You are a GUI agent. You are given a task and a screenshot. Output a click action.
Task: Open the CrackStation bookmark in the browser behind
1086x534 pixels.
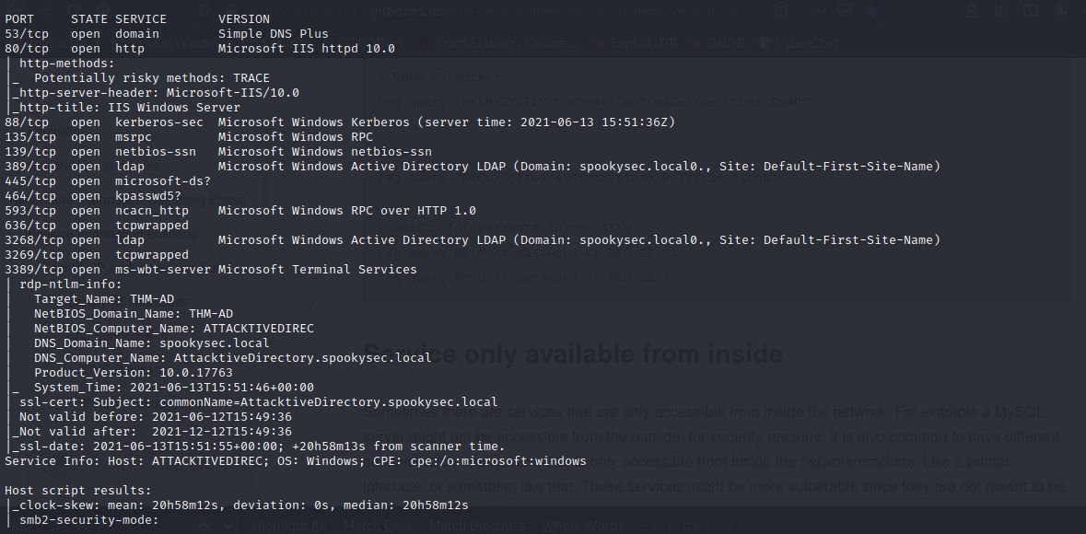point(497,43)
